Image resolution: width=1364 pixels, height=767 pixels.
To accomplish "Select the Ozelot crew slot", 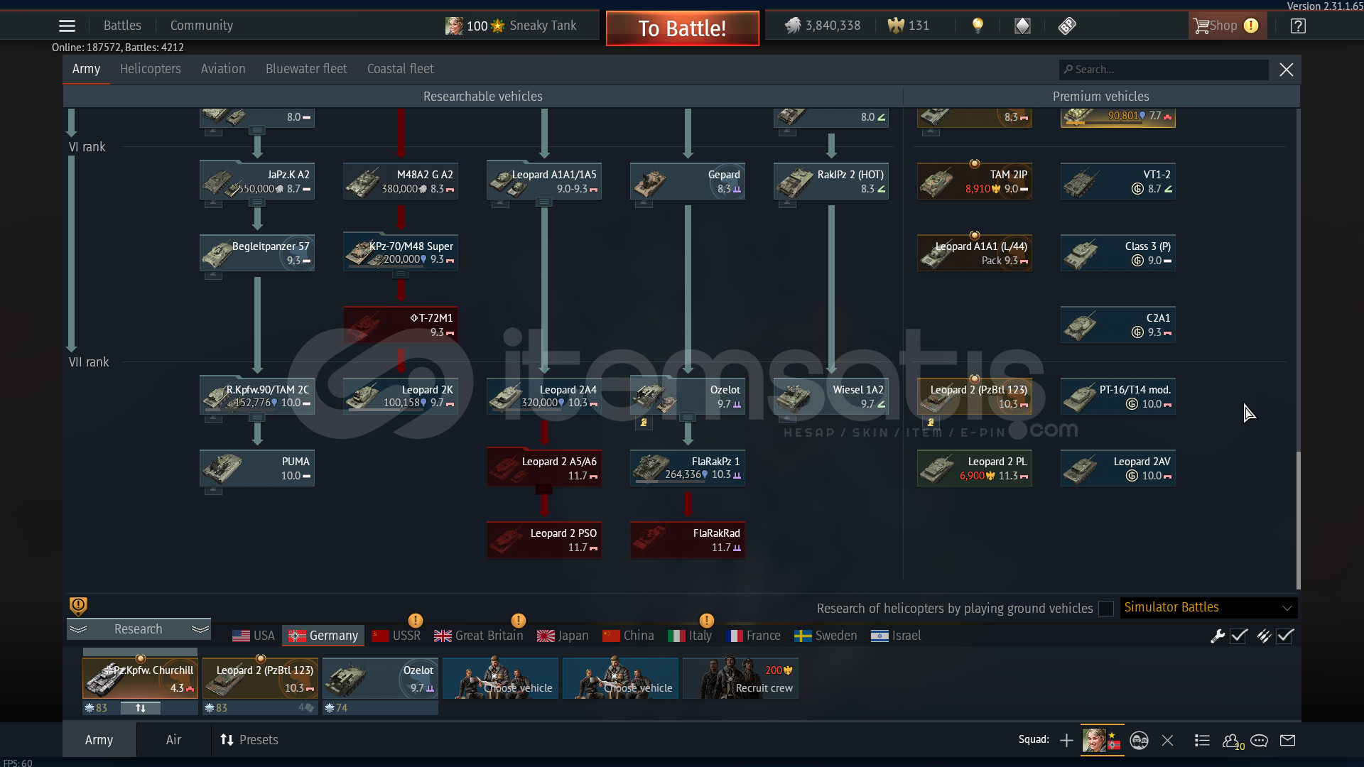I will coord(380,678).
